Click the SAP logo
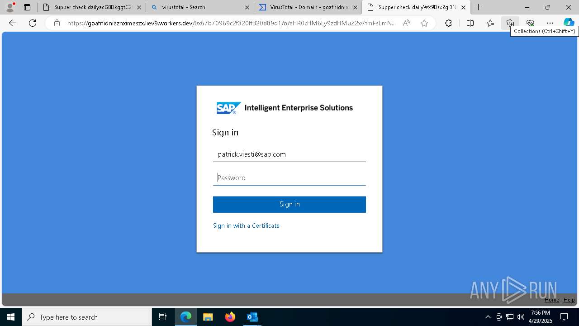The width and height of the screenshot is (579, 326). pyautogui.click(x=228, y=108)
